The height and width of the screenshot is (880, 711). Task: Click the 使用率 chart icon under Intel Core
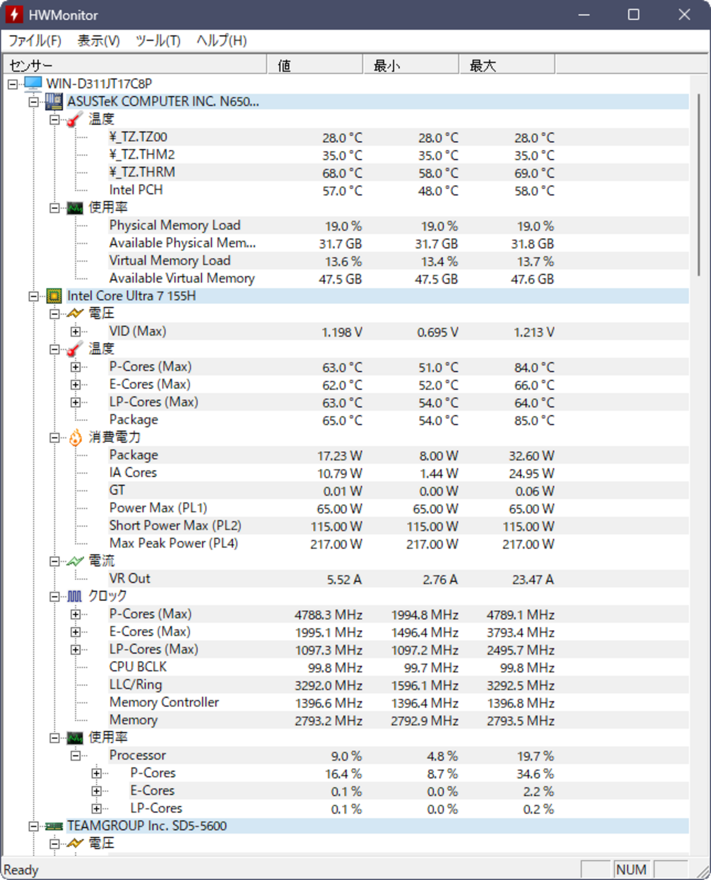point(75,738)
